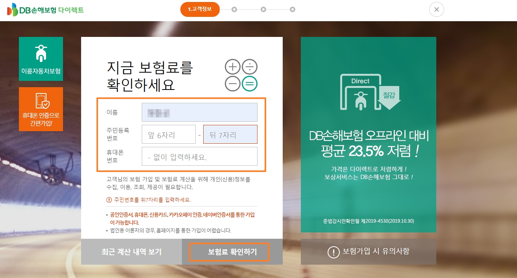Select the 앞 6자리 resident number field

pos(169,134)
